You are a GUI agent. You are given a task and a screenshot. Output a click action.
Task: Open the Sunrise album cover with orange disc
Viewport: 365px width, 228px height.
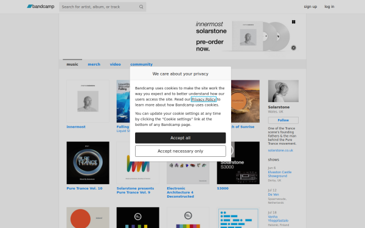click(245, 101)
